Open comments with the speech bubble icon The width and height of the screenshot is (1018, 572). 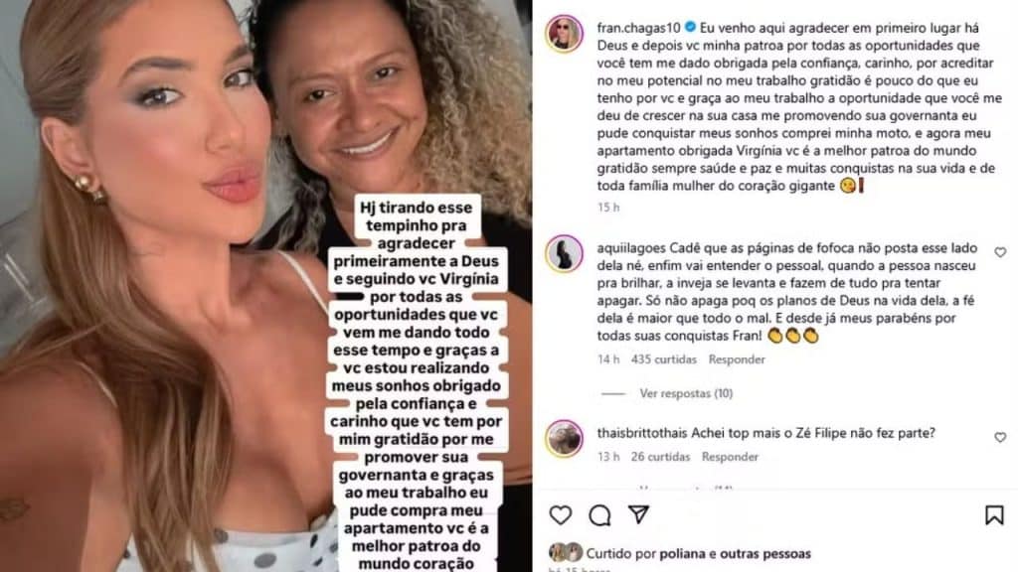[x=599, y=515]
